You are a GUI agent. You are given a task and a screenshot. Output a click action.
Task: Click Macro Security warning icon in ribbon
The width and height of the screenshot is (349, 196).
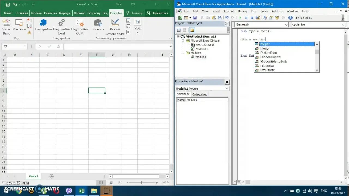click(x=29, y=32)
